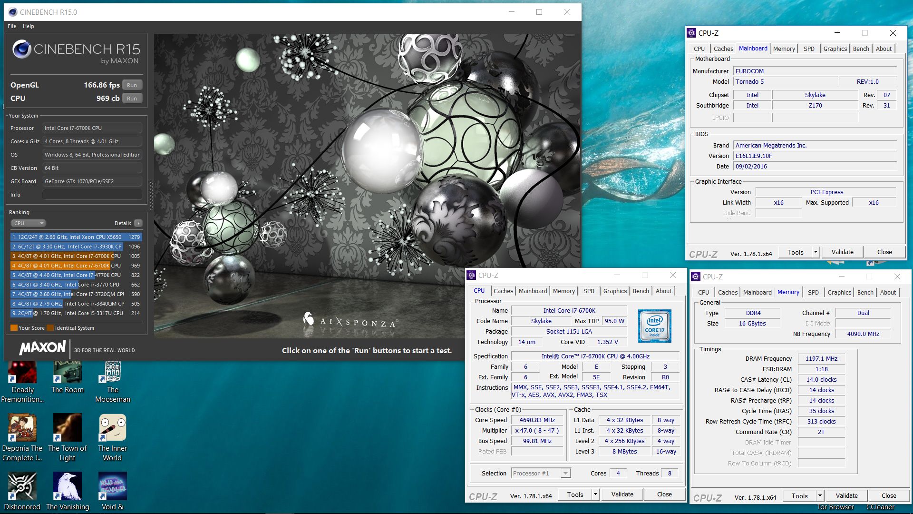Expand Tools dropdown arrow in Mainboard window
The height and width of the screenshot is (514, 913).
click(x=816, y=252)
